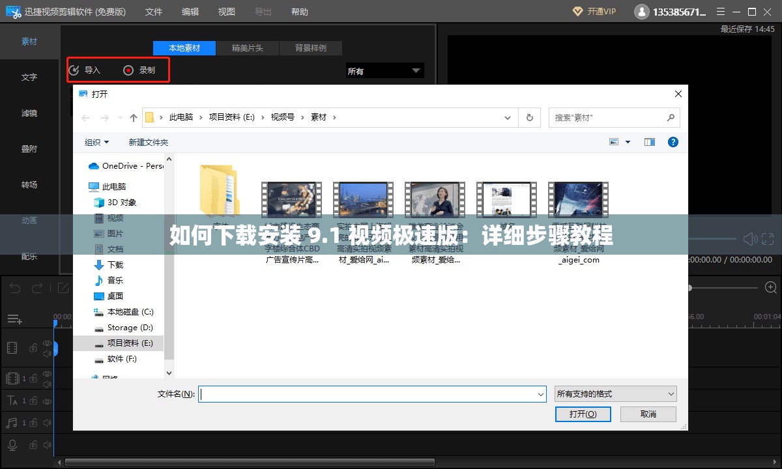Toggle the preview pane icon in dialog
The width and height of the screenshot is (782, 469).
coord(649,142)
